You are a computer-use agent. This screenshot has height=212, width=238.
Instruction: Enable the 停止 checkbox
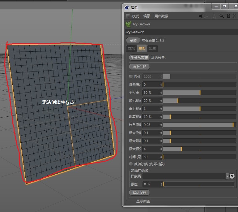131,76
